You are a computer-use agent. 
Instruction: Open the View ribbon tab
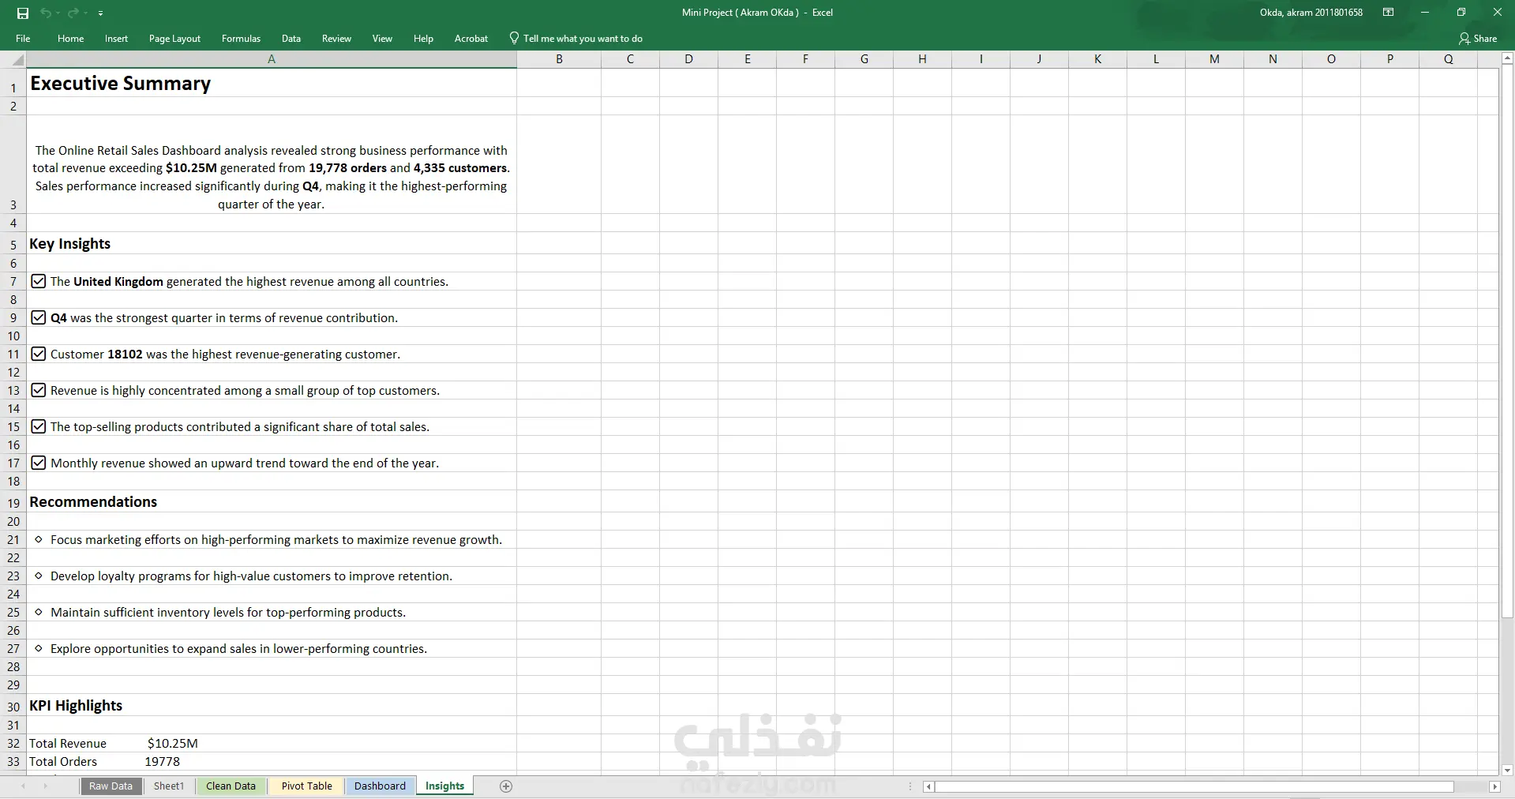(382, 38)
